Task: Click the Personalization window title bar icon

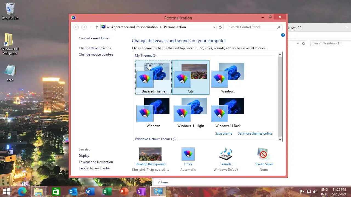Action: click(x=73, y=18)
